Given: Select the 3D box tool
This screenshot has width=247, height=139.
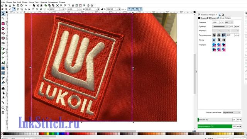Looking at the screenshot, I should (x=3, y=38).
